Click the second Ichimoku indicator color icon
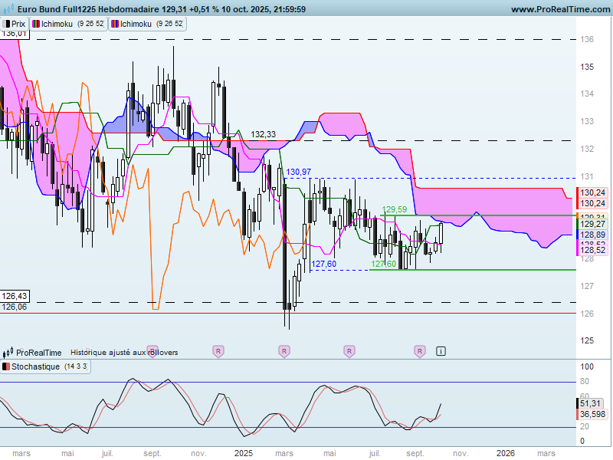Viewport: 613px width, 460px height. click(114, 24)
